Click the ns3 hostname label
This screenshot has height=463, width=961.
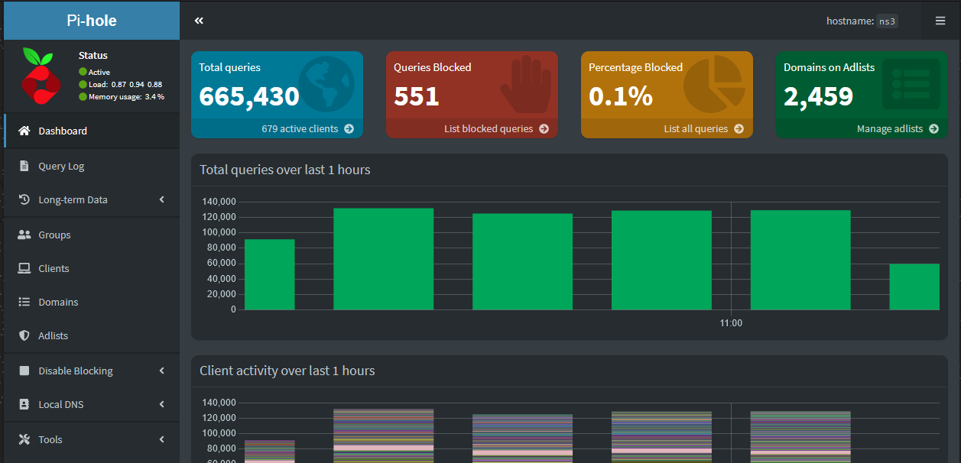[887, 21]
